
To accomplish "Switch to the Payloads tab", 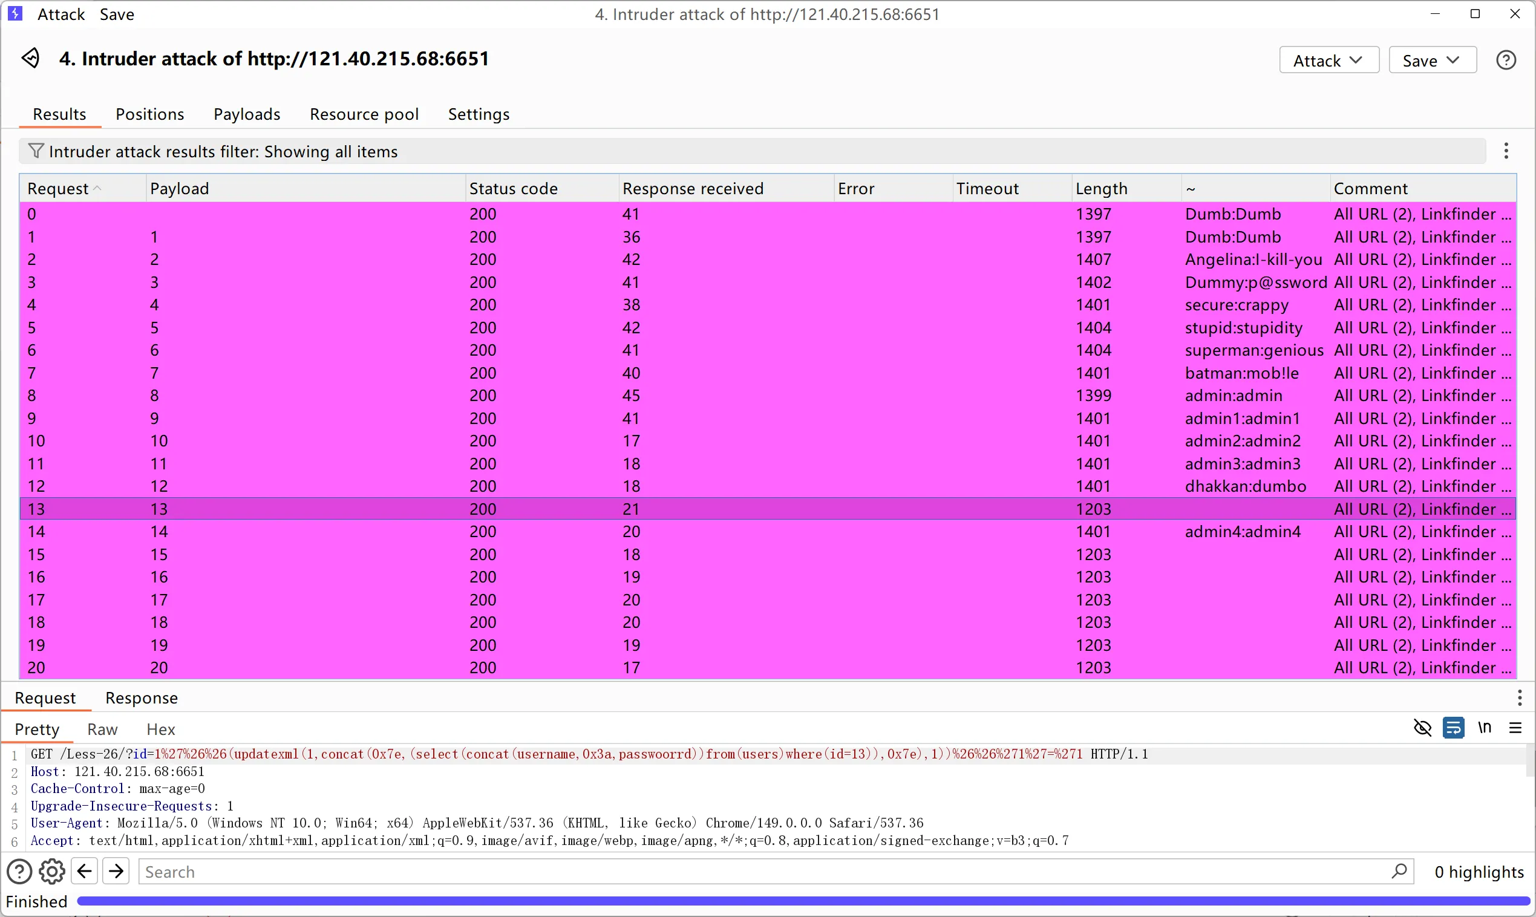I will 247,114.
